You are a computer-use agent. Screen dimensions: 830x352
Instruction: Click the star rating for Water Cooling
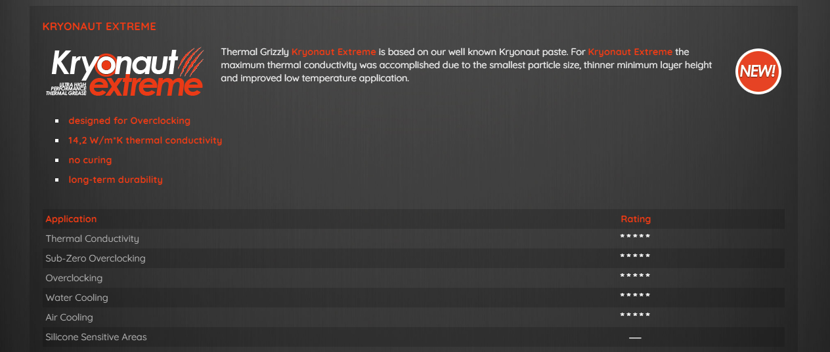point(635,296)
